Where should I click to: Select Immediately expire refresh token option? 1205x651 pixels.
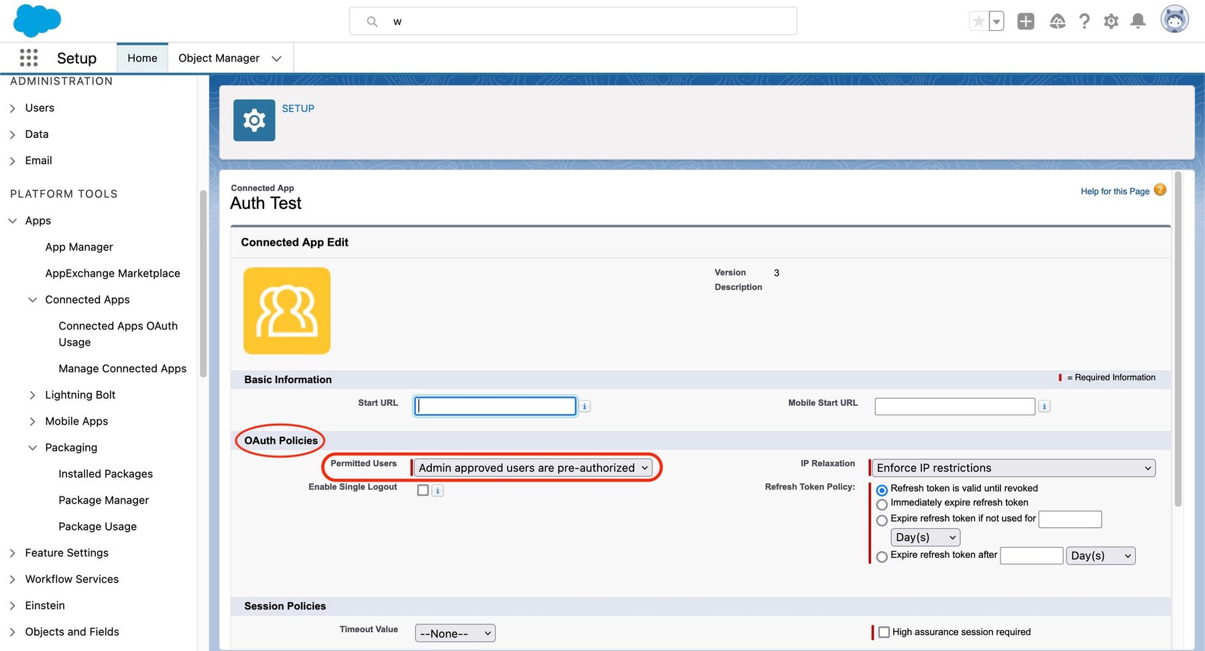(882, 504)
